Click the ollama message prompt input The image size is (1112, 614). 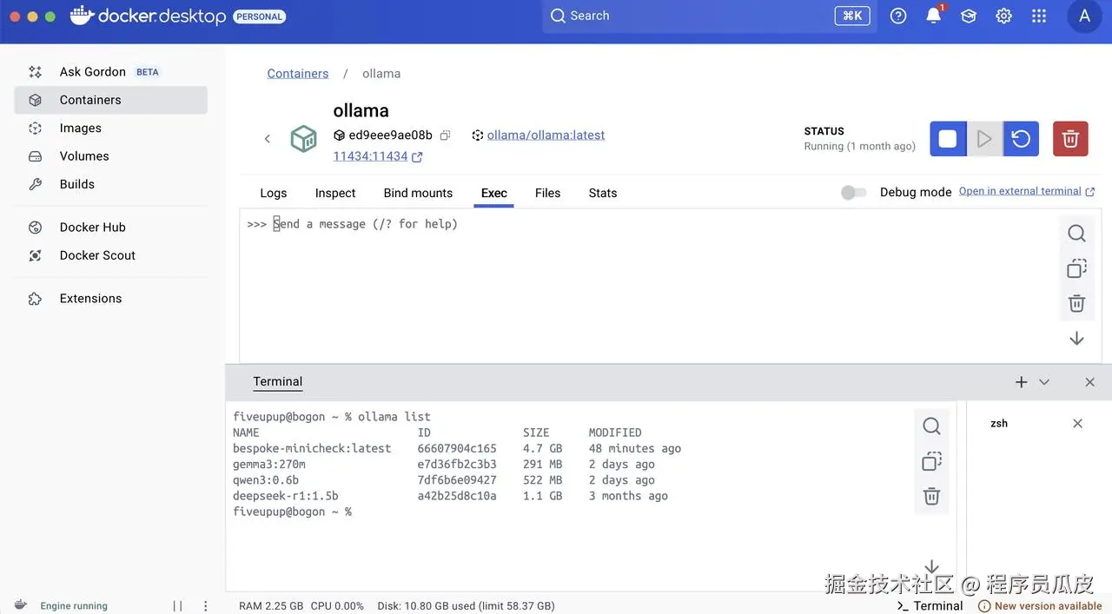(366, 224)
